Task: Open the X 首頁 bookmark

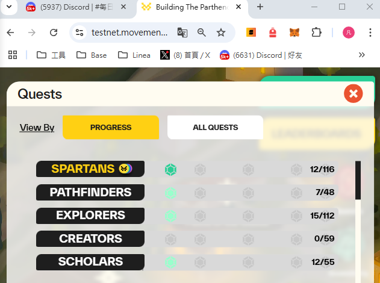Action: (185, 55)
